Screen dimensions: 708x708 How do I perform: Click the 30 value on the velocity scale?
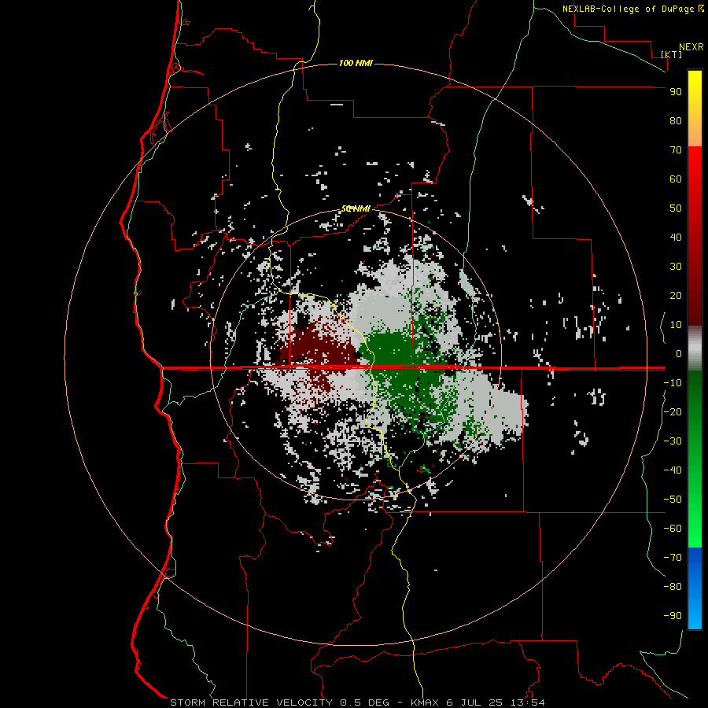pos(676,267)
